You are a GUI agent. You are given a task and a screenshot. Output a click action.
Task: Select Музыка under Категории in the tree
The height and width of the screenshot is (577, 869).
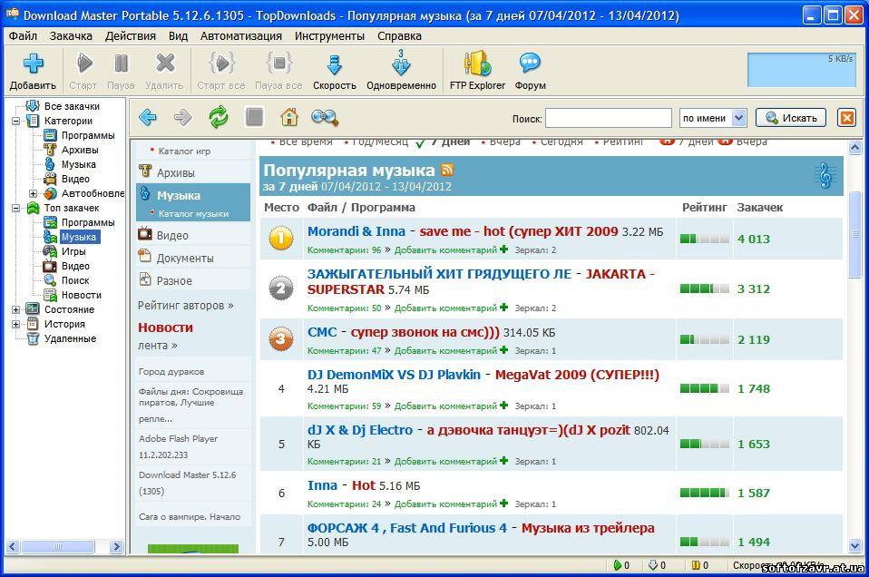[x=79, y=164]
